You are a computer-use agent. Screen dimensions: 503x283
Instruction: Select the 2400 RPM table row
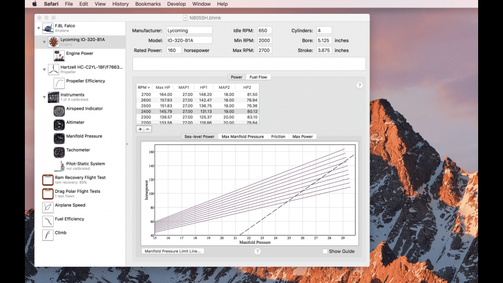(198, 111)
